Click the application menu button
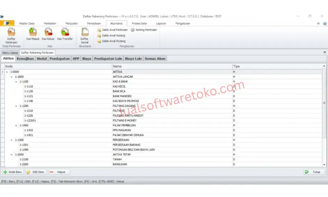This screenshot has width=328, height=197. pos(7,23)
